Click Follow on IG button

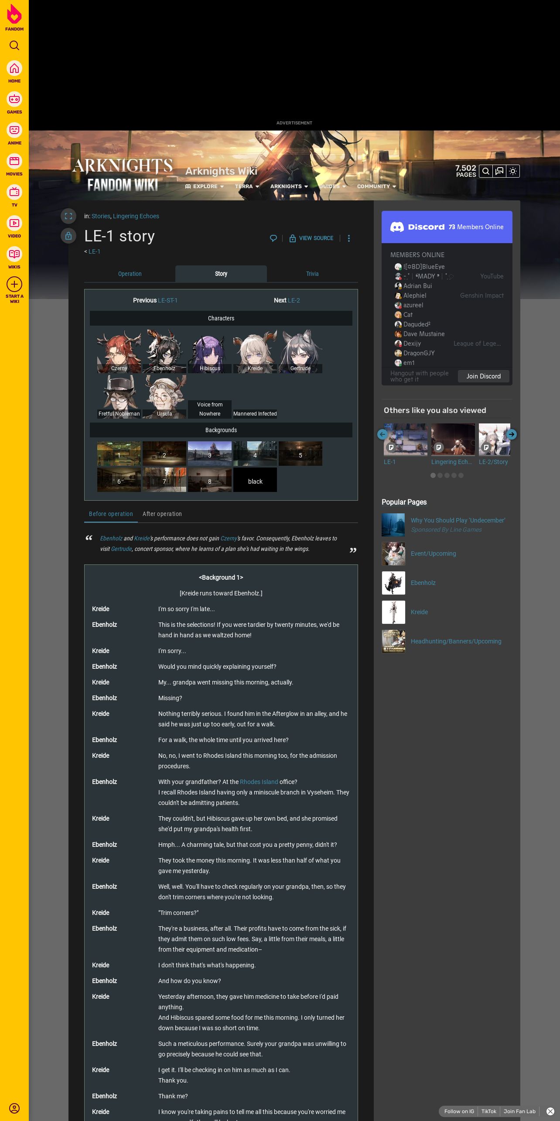click(x=459, y=1111)
